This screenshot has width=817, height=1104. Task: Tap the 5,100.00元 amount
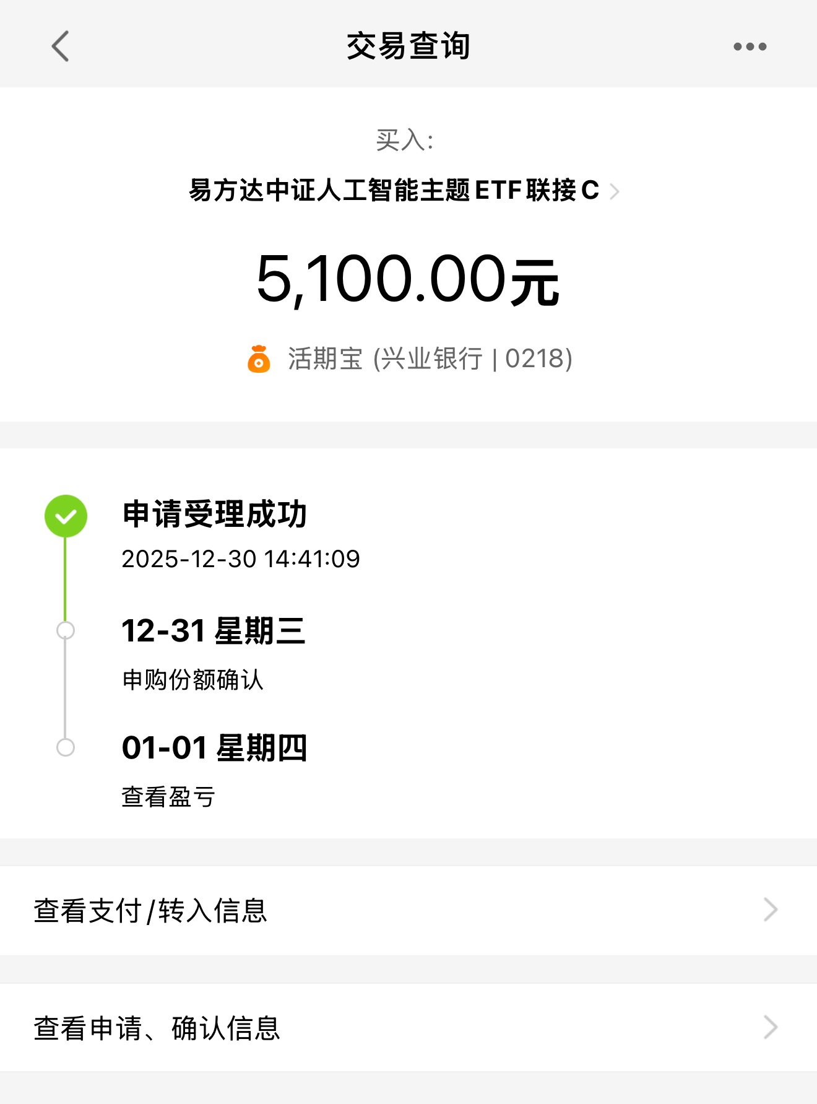408,279
